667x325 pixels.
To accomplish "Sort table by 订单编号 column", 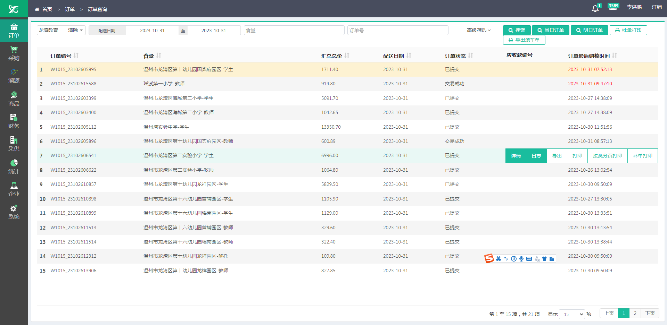I will pyautogui.click(x=76, y=55).
